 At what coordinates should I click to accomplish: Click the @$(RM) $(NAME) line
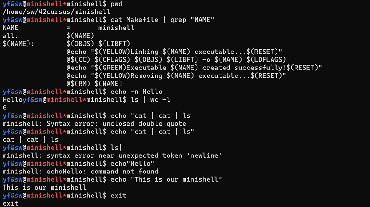94,84
